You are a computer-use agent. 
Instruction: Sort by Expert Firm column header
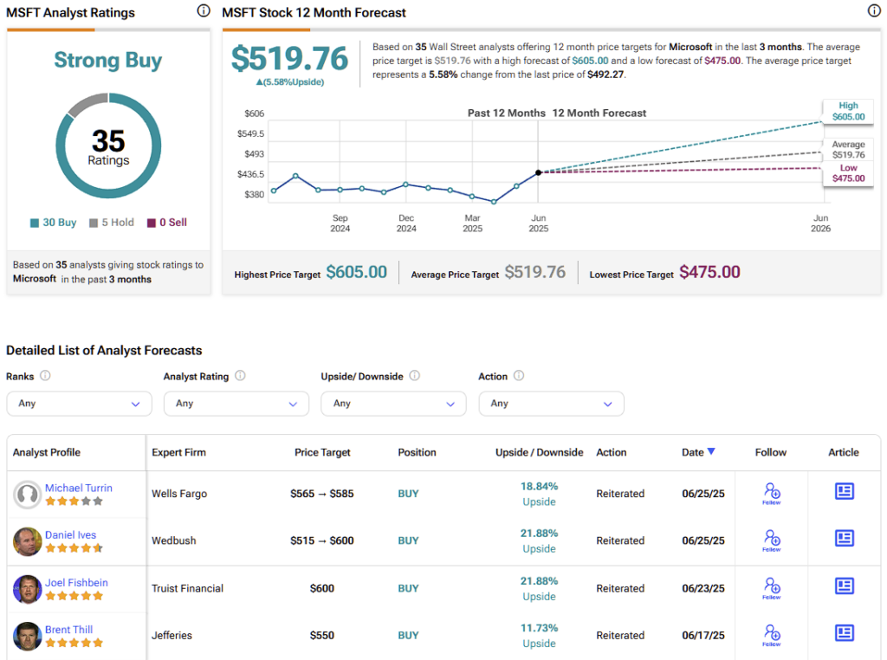point(178,452)
